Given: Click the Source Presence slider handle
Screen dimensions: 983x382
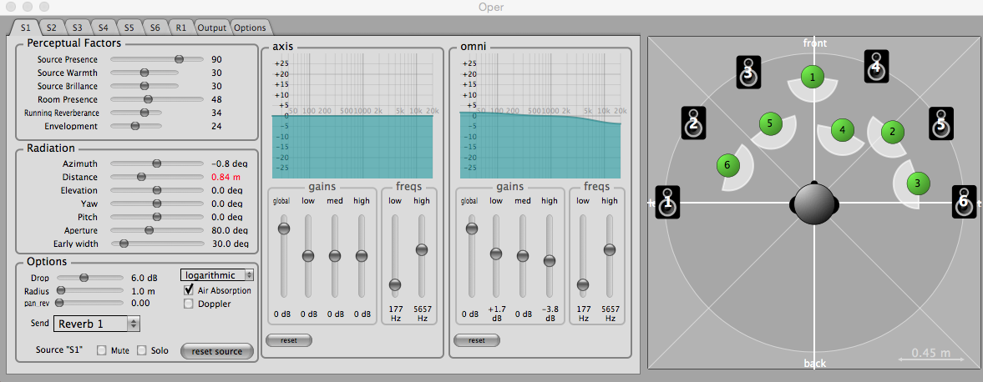Looking at the screenshot, I should [179, 59].
